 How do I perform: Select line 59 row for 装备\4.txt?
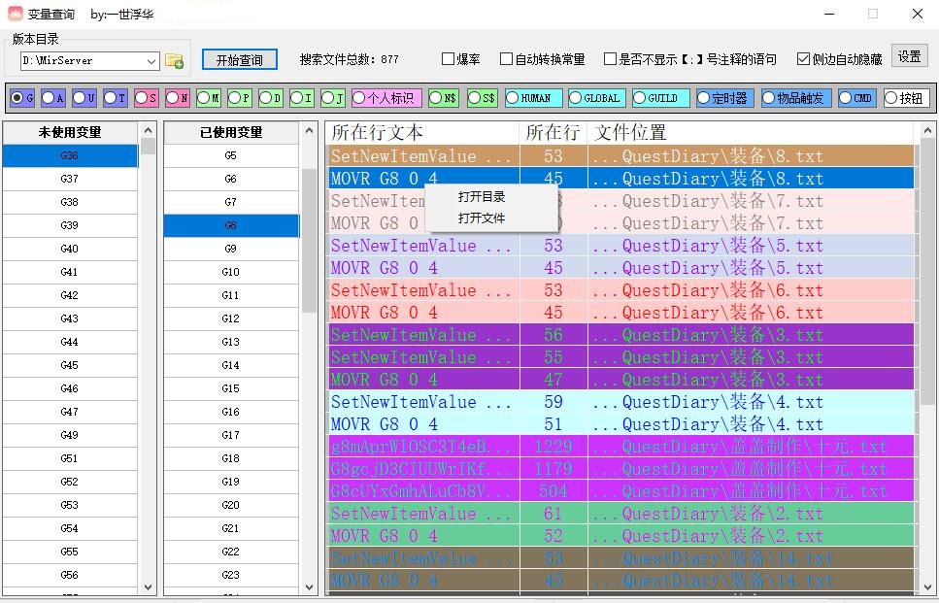pyautogui.click(x=620, y=402)
